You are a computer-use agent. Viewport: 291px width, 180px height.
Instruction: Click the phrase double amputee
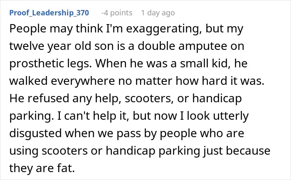point(182,46)
